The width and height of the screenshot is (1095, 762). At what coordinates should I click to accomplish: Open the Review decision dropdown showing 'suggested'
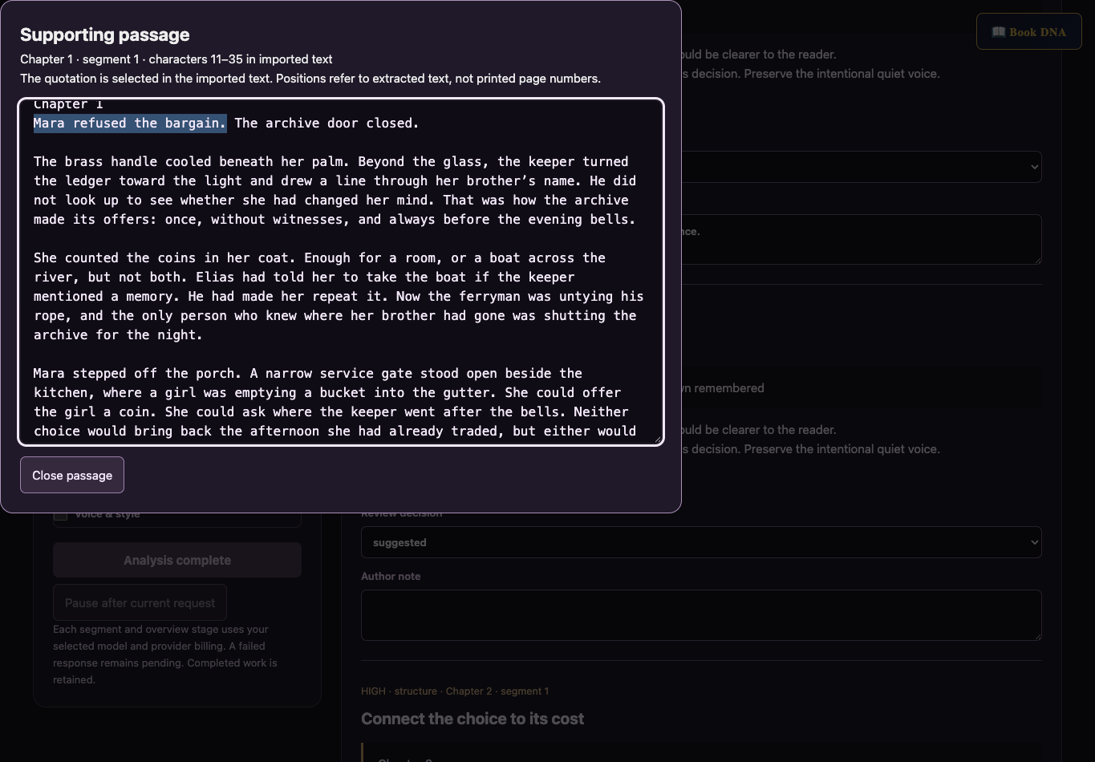pyautogui.click(x=701, y=542)
